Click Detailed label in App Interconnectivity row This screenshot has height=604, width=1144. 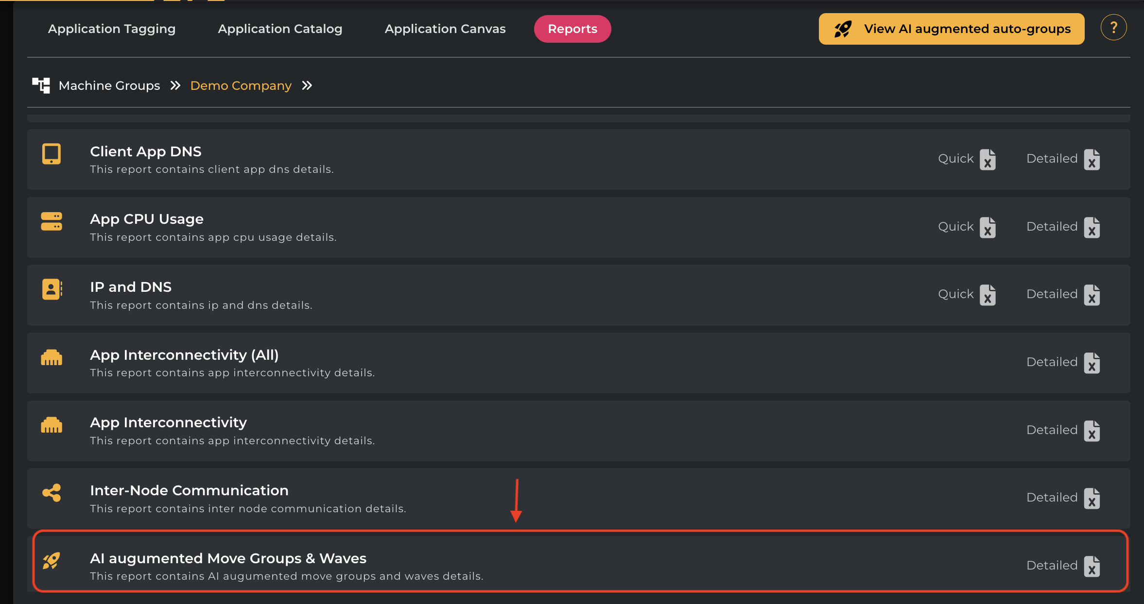pyautogui.click(x=1052, y=430)
